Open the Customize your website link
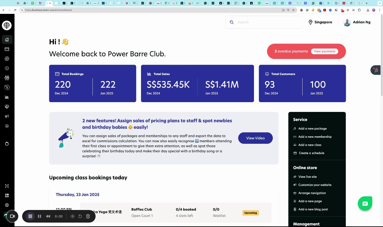This screenshot has height=227, width=383. point(315,185)
